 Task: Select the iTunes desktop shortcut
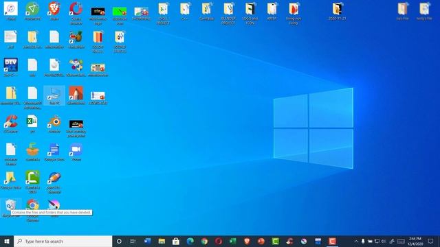[11, 11]
